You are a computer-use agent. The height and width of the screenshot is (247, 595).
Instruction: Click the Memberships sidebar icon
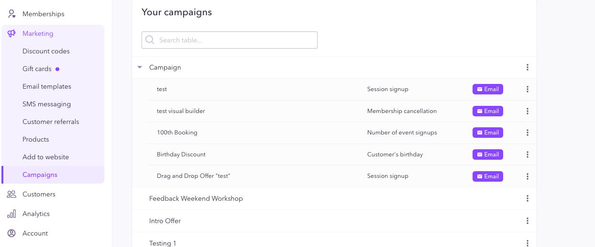click(11, 14)
